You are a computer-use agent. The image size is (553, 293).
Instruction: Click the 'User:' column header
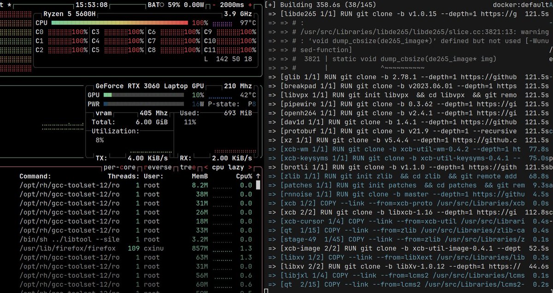pyautogui.click(x=153, y=176)
